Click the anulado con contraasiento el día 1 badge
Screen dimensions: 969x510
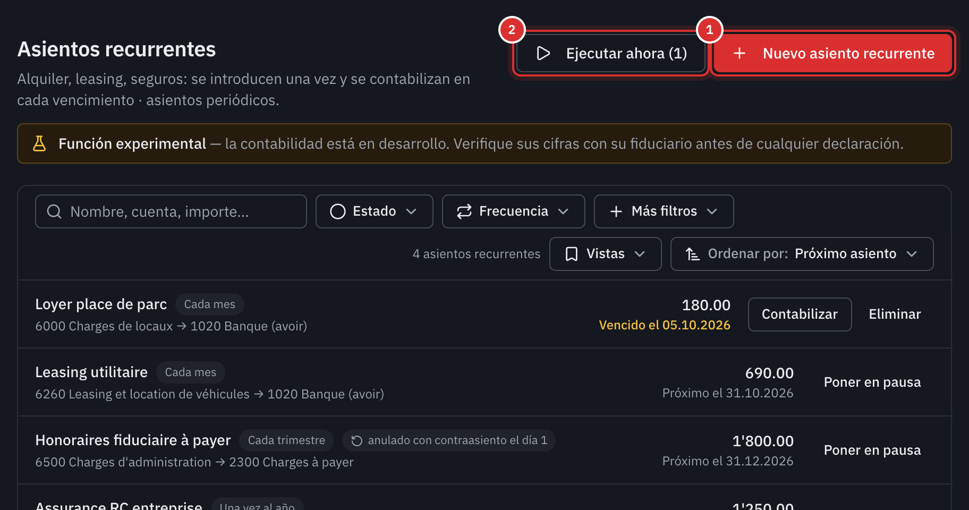(449, 440)
